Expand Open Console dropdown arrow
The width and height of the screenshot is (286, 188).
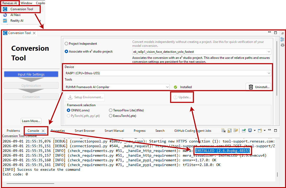coord(265,130)
